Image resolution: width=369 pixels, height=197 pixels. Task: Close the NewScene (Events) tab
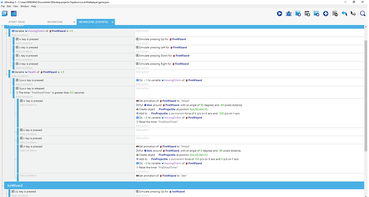(112, 22)
